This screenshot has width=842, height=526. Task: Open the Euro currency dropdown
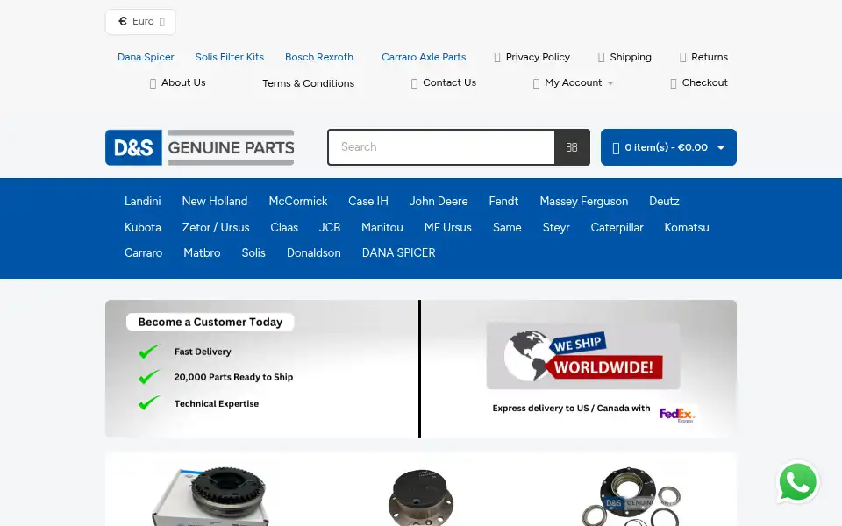(140, 21)
